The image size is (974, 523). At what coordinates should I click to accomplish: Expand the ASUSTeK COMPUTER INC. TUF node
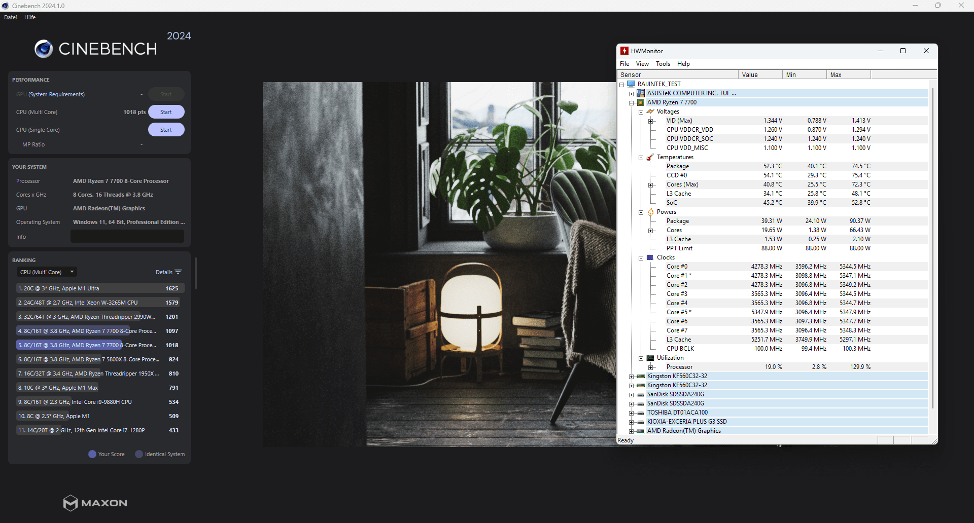(x=631, y=94)
